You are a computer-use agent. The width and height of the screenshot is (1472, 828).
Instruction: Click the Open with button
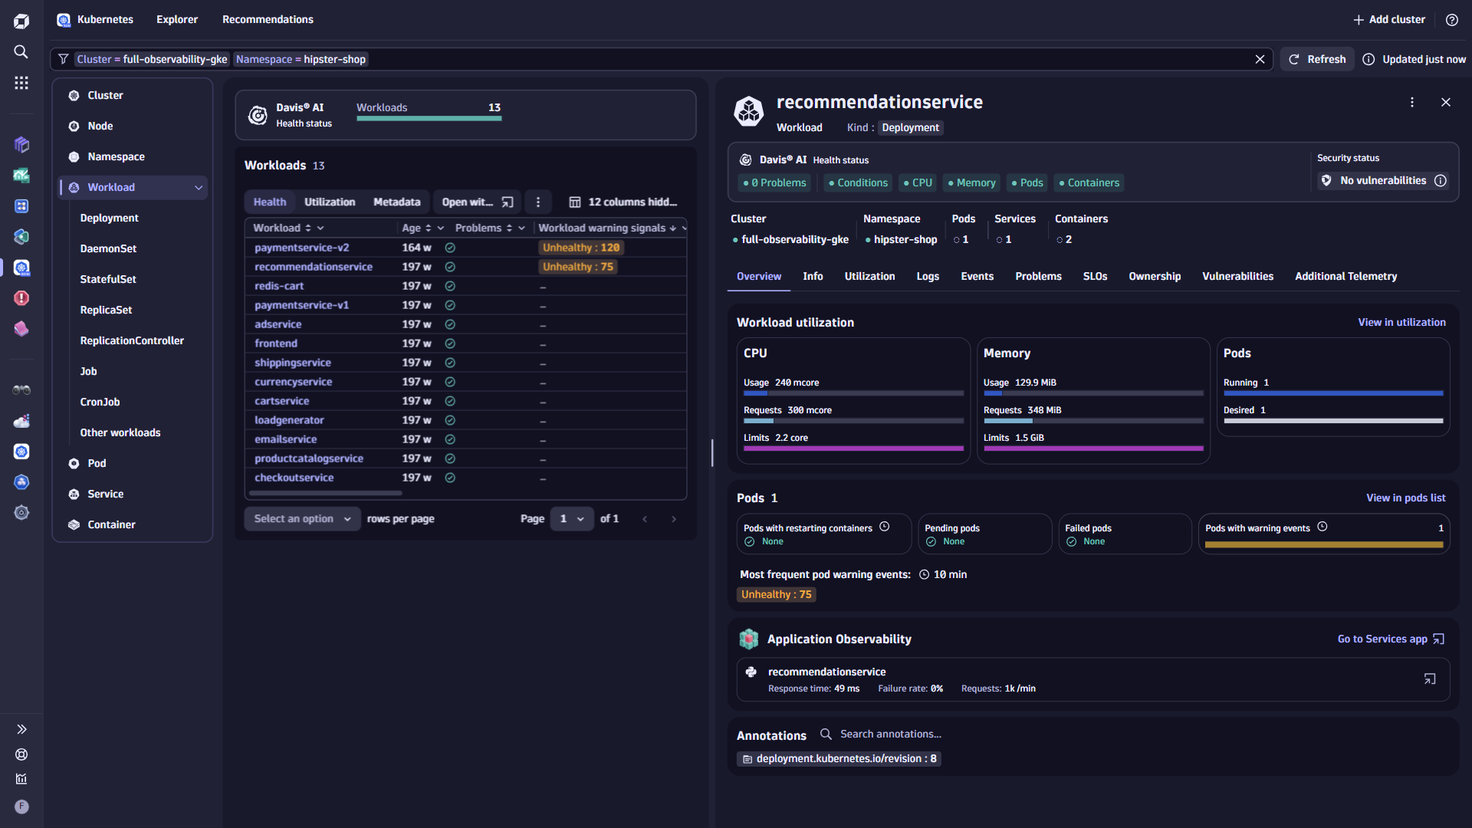pyautogui.click(x=477, y=202)
